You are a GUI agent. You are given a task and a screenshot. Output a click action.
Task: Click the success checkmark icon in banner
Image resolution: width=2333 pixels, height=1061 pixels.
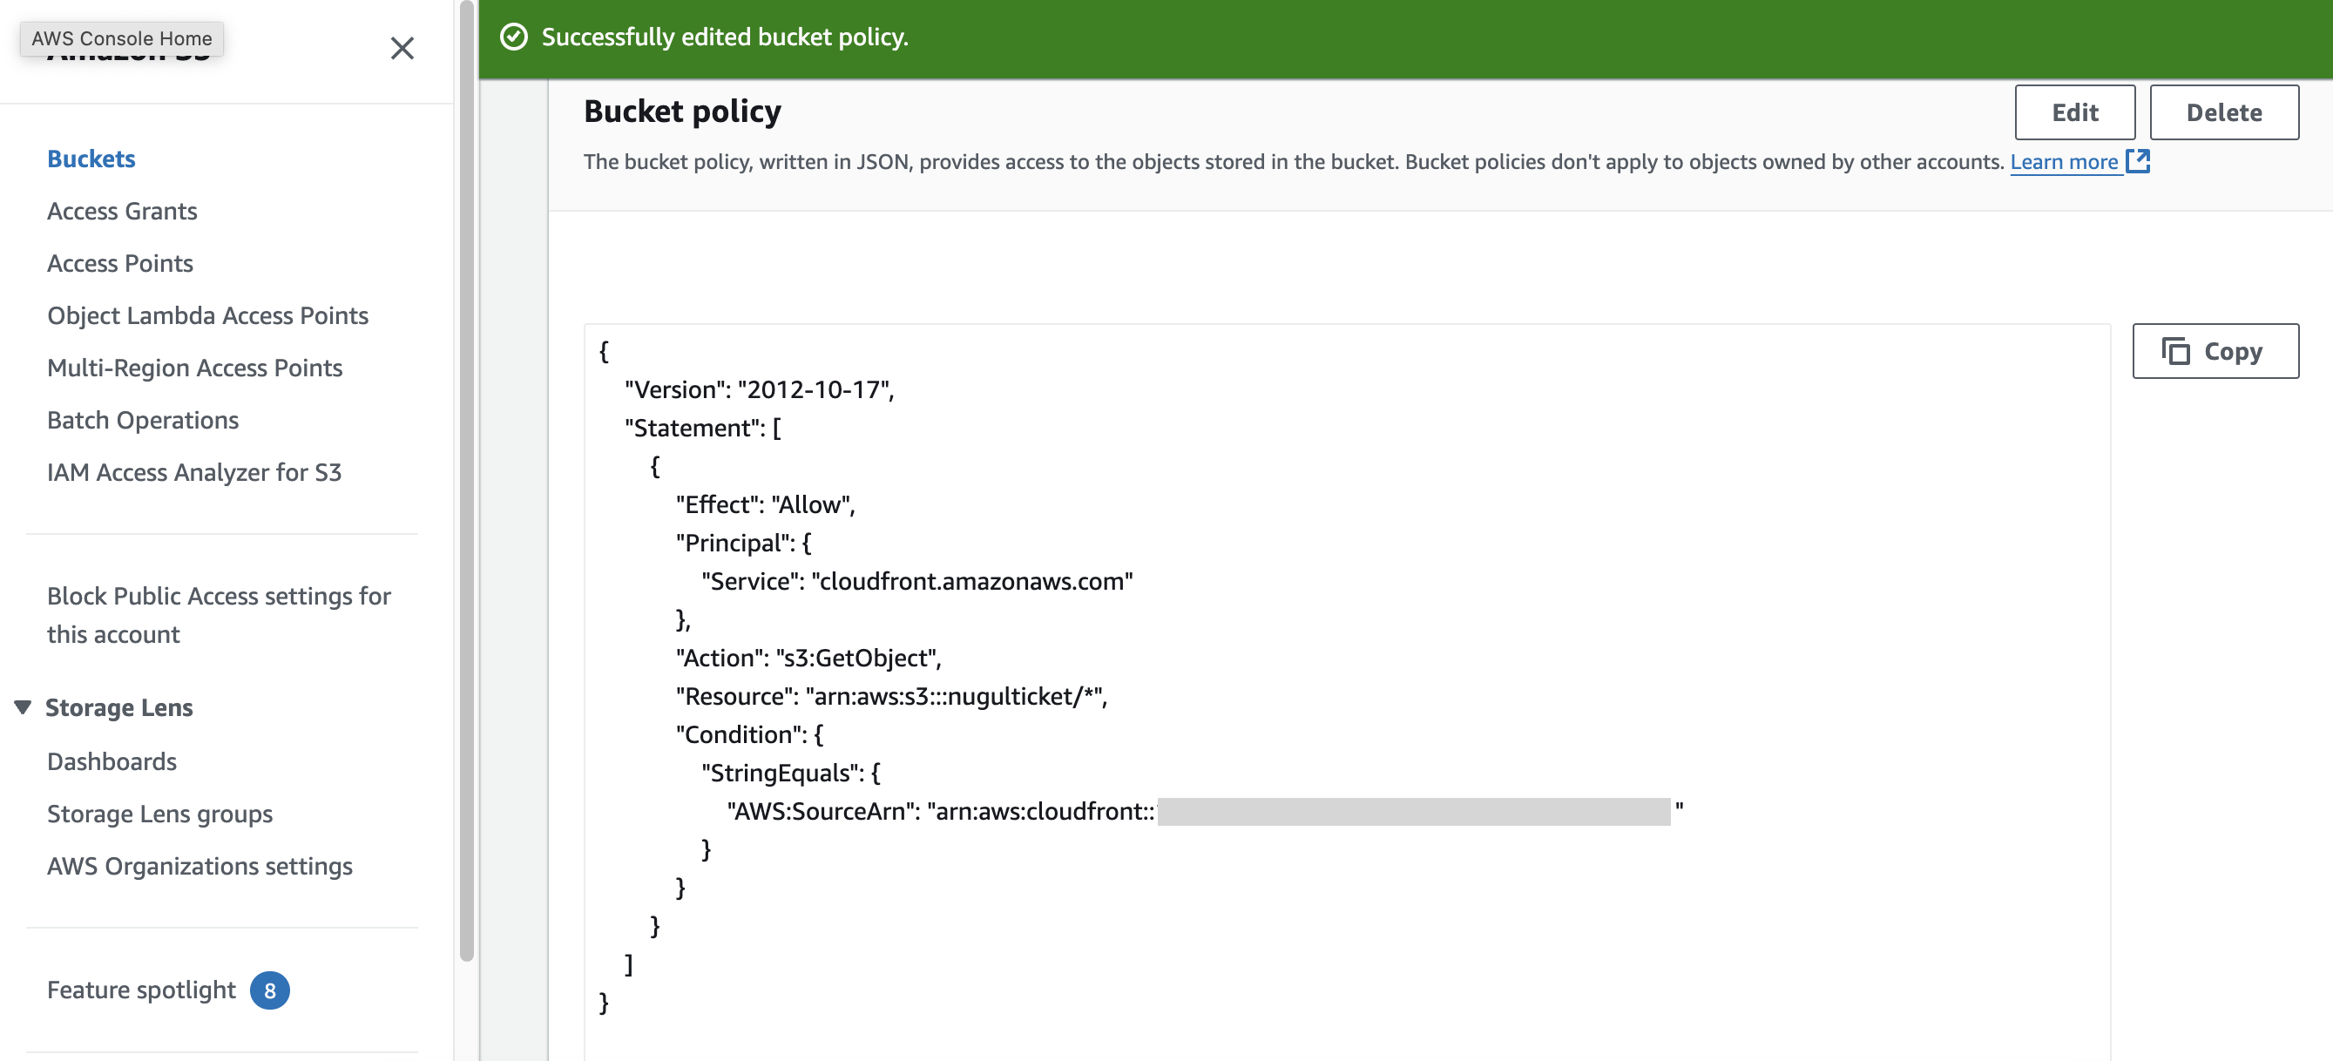pos(513,37)
